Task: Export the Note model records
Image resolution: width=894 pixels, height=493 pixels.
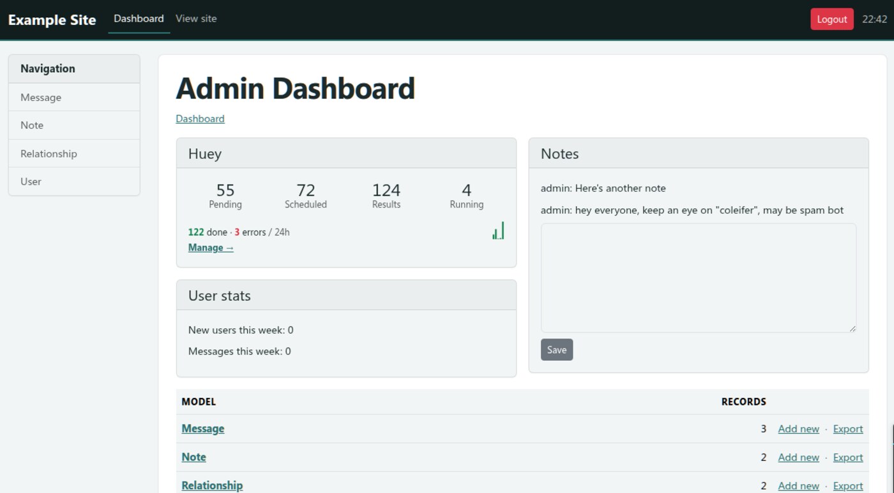Action: (x=848, y=457)
